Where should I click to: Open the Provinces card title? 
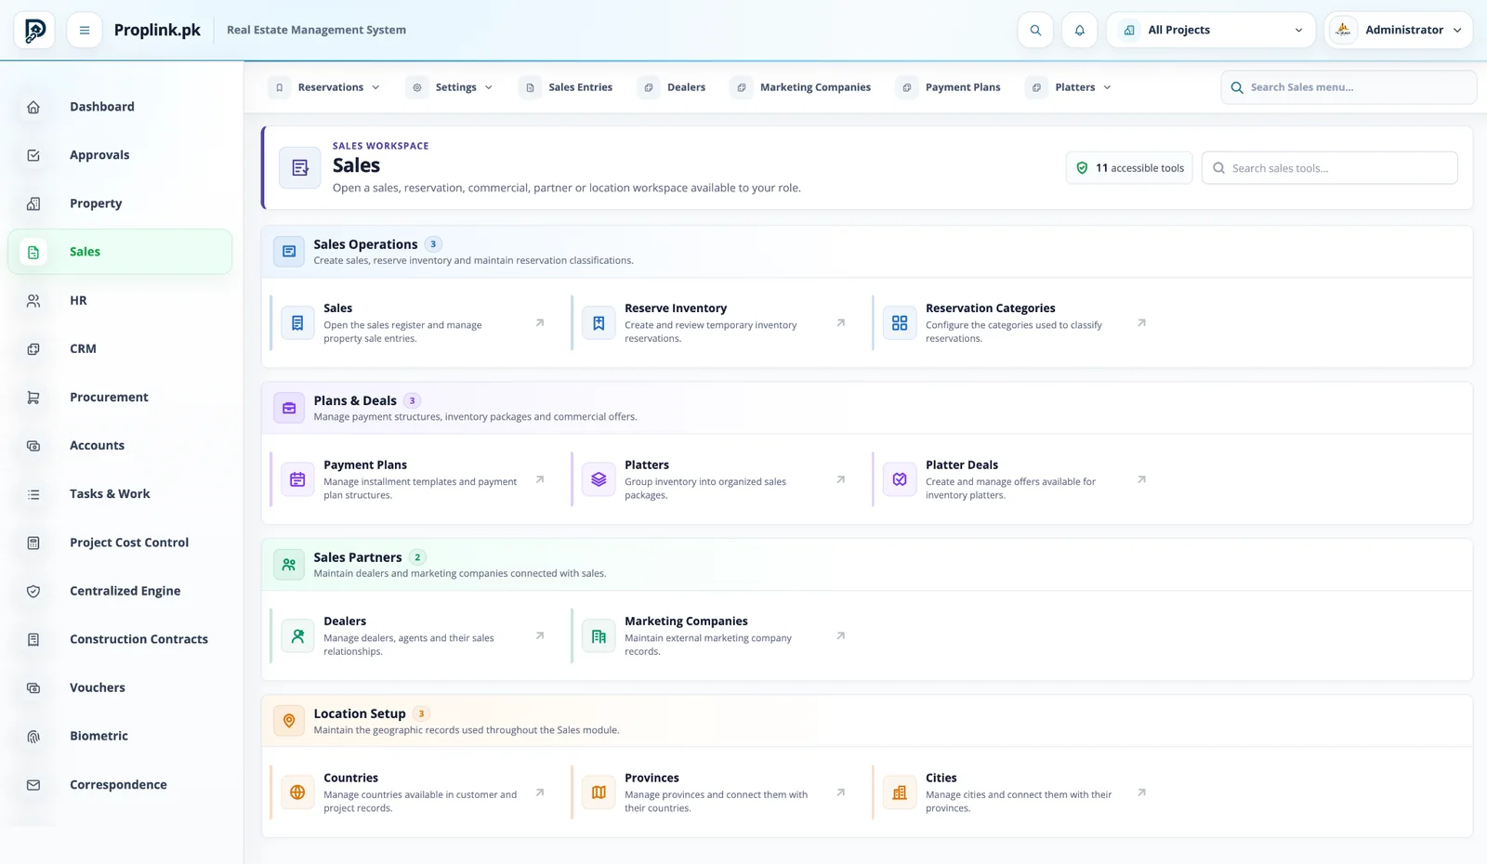pos(651,778)
